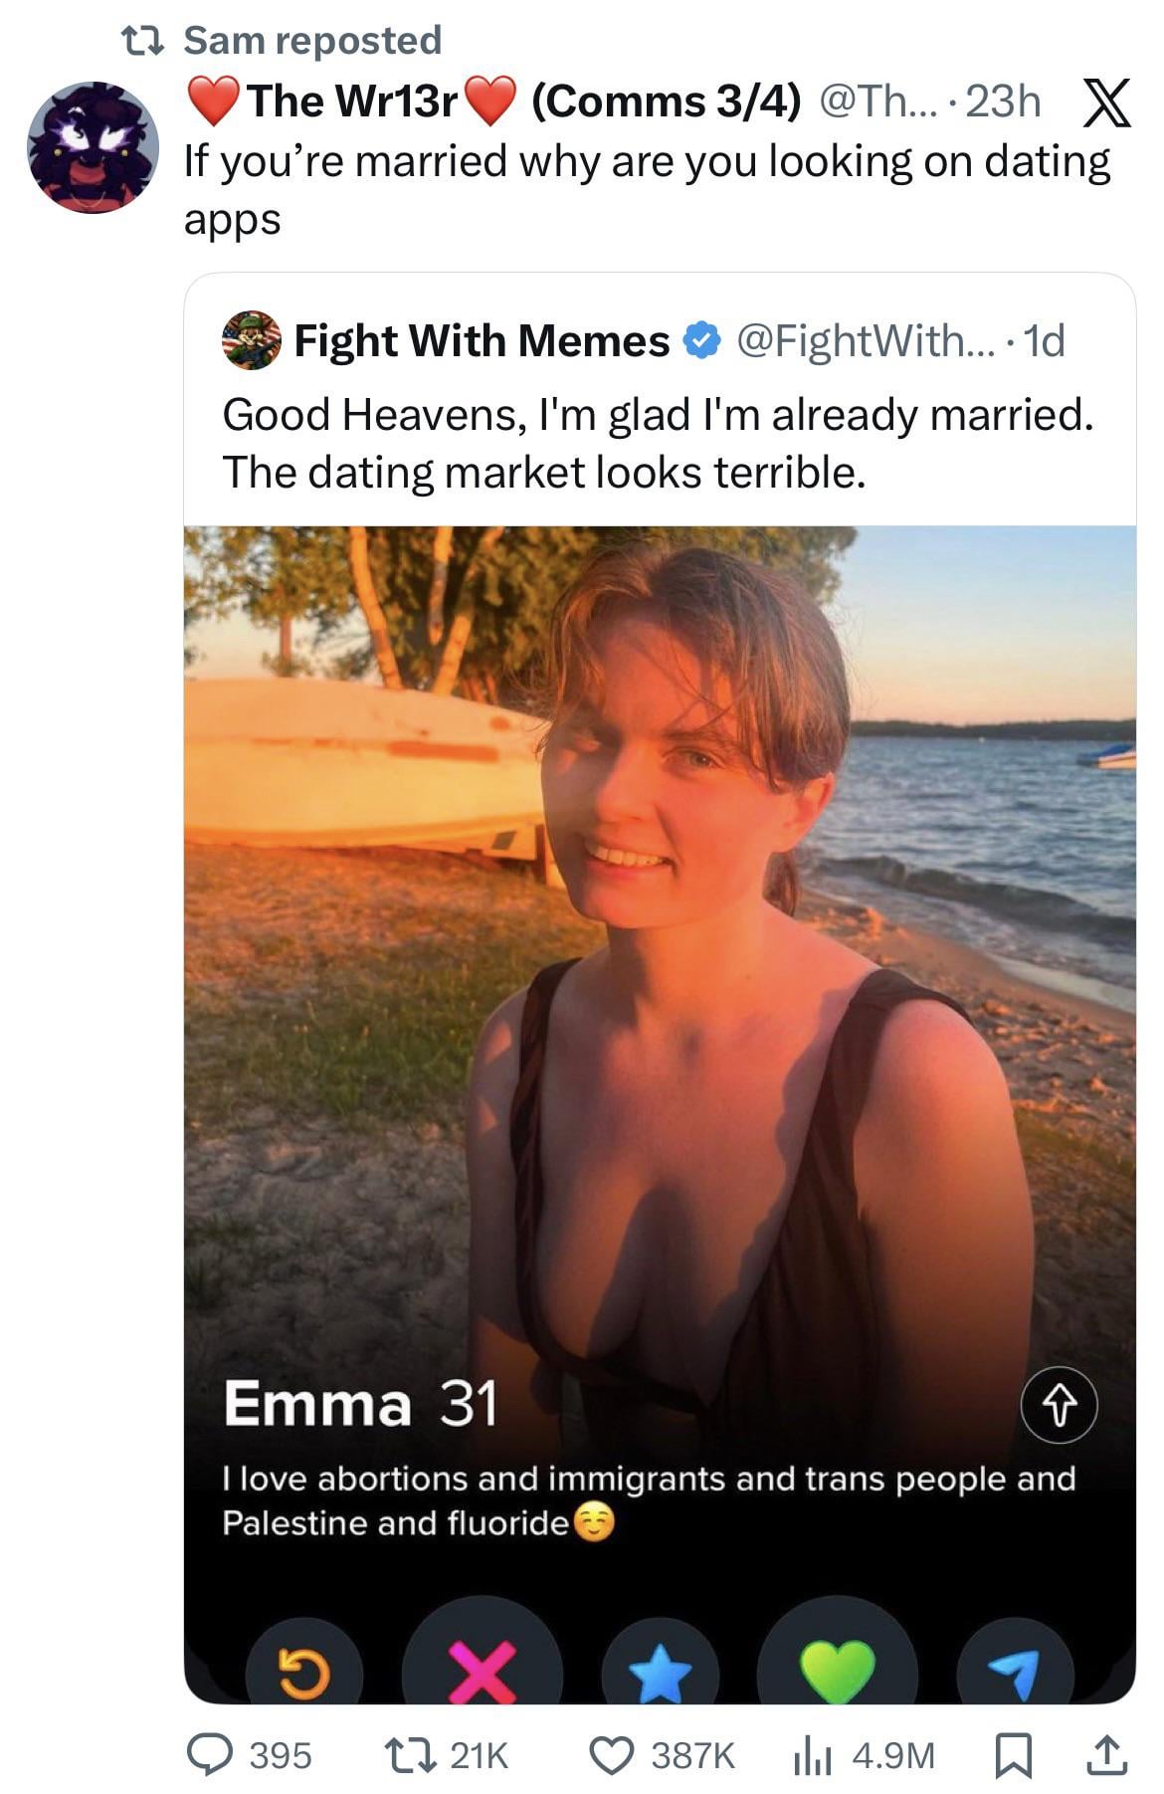The image size is (1164, 1794).
Task: Open Fight With Memes avatar
Action: tap(251, 340)
